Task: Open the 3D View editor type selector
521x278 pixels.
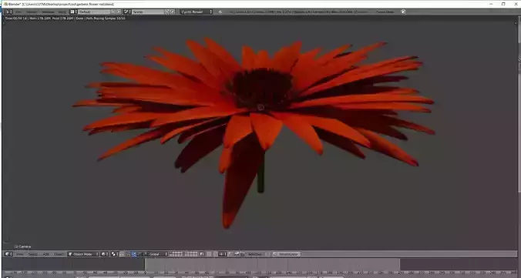Action: (8, 254)
